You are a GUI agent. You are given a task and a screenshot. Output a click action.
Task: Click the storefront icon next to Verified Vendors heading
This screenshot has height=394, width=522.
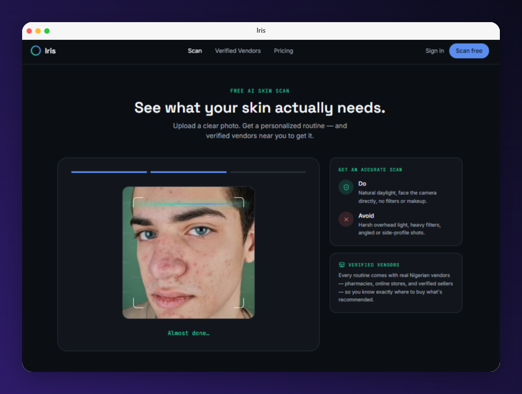(342, 265)
